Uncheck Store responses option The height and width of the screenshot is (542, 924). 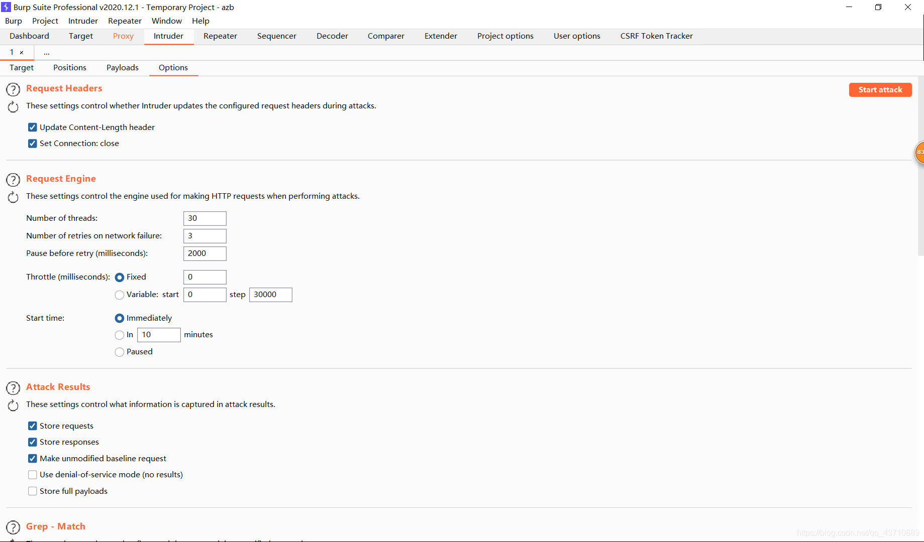pyautogui.click(x=33, y=442)
